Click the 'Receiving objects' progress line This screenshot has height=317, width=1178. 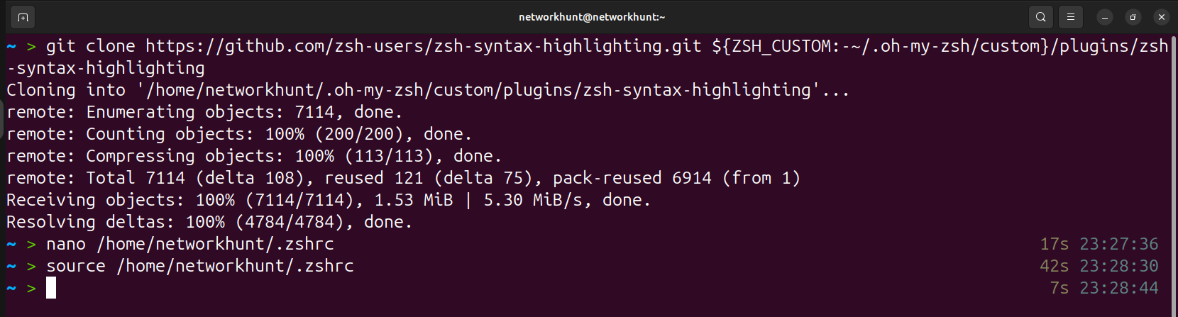(x=329, y=200)
